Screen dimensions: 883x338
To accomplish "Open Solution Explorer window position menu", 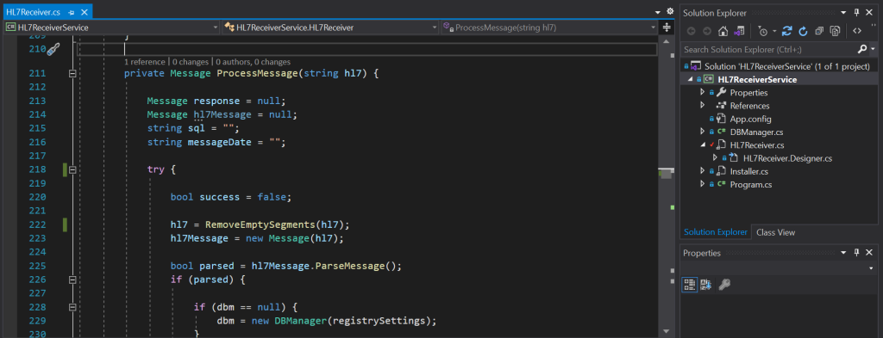I will pos(843,12).
